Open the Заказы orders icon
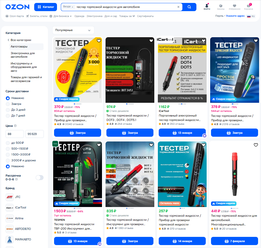The height and width of the screenshot is (248, 261). (221, 7)
